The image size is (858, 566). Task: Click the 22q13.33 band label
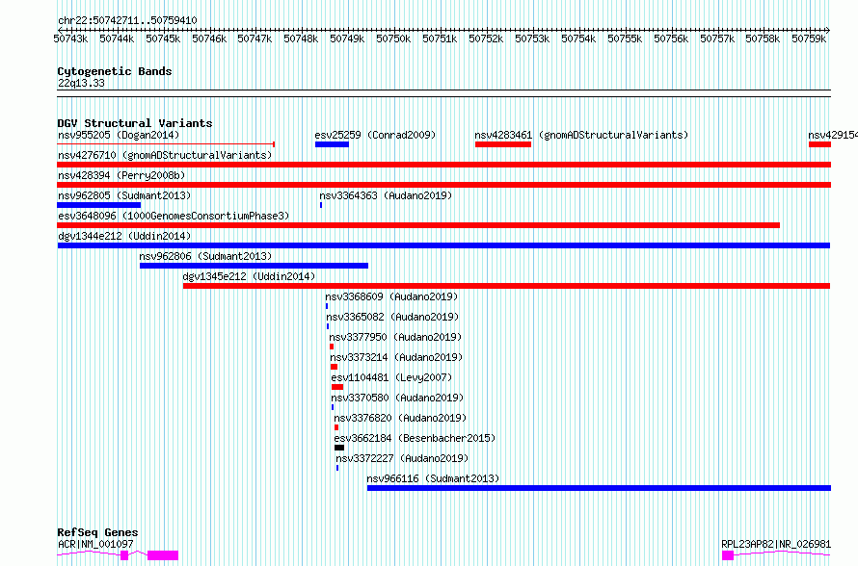click(81, 83)
